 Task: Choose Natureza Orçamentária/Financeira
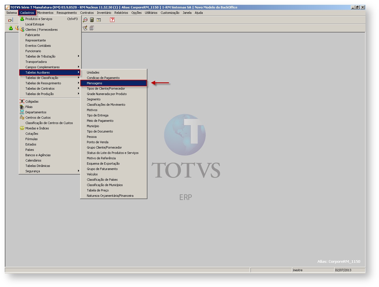114,196
